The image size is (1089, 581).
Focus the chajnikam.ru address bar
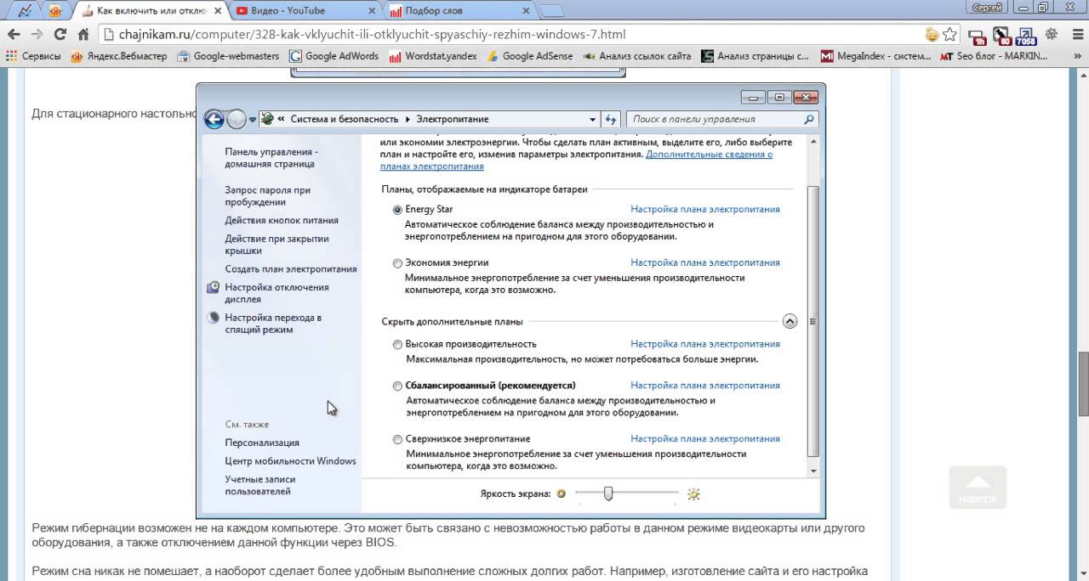[510, 35]
